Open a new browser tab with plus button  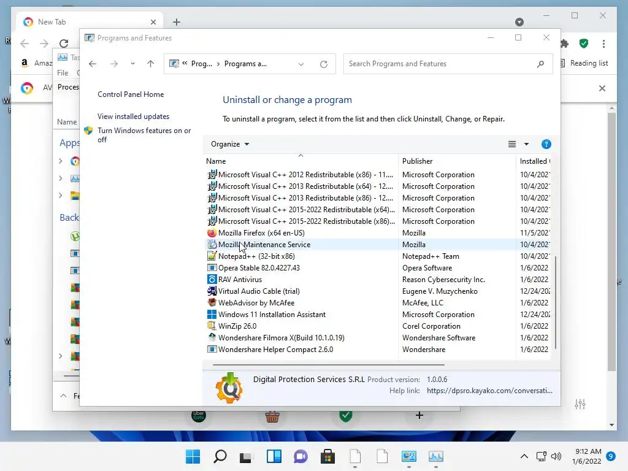(x=176, y=22)
